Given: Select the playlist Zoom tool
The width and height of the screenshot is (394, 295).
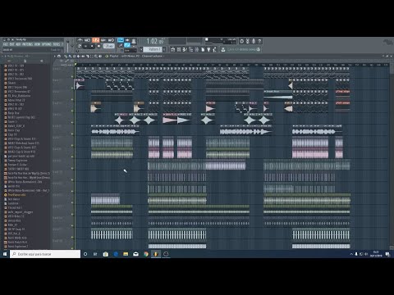Looking at the screenshot, I should (96, 57).
